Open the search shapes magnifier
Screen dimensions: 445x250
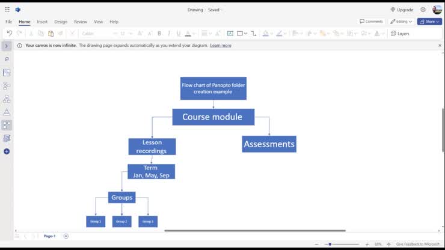7,59
